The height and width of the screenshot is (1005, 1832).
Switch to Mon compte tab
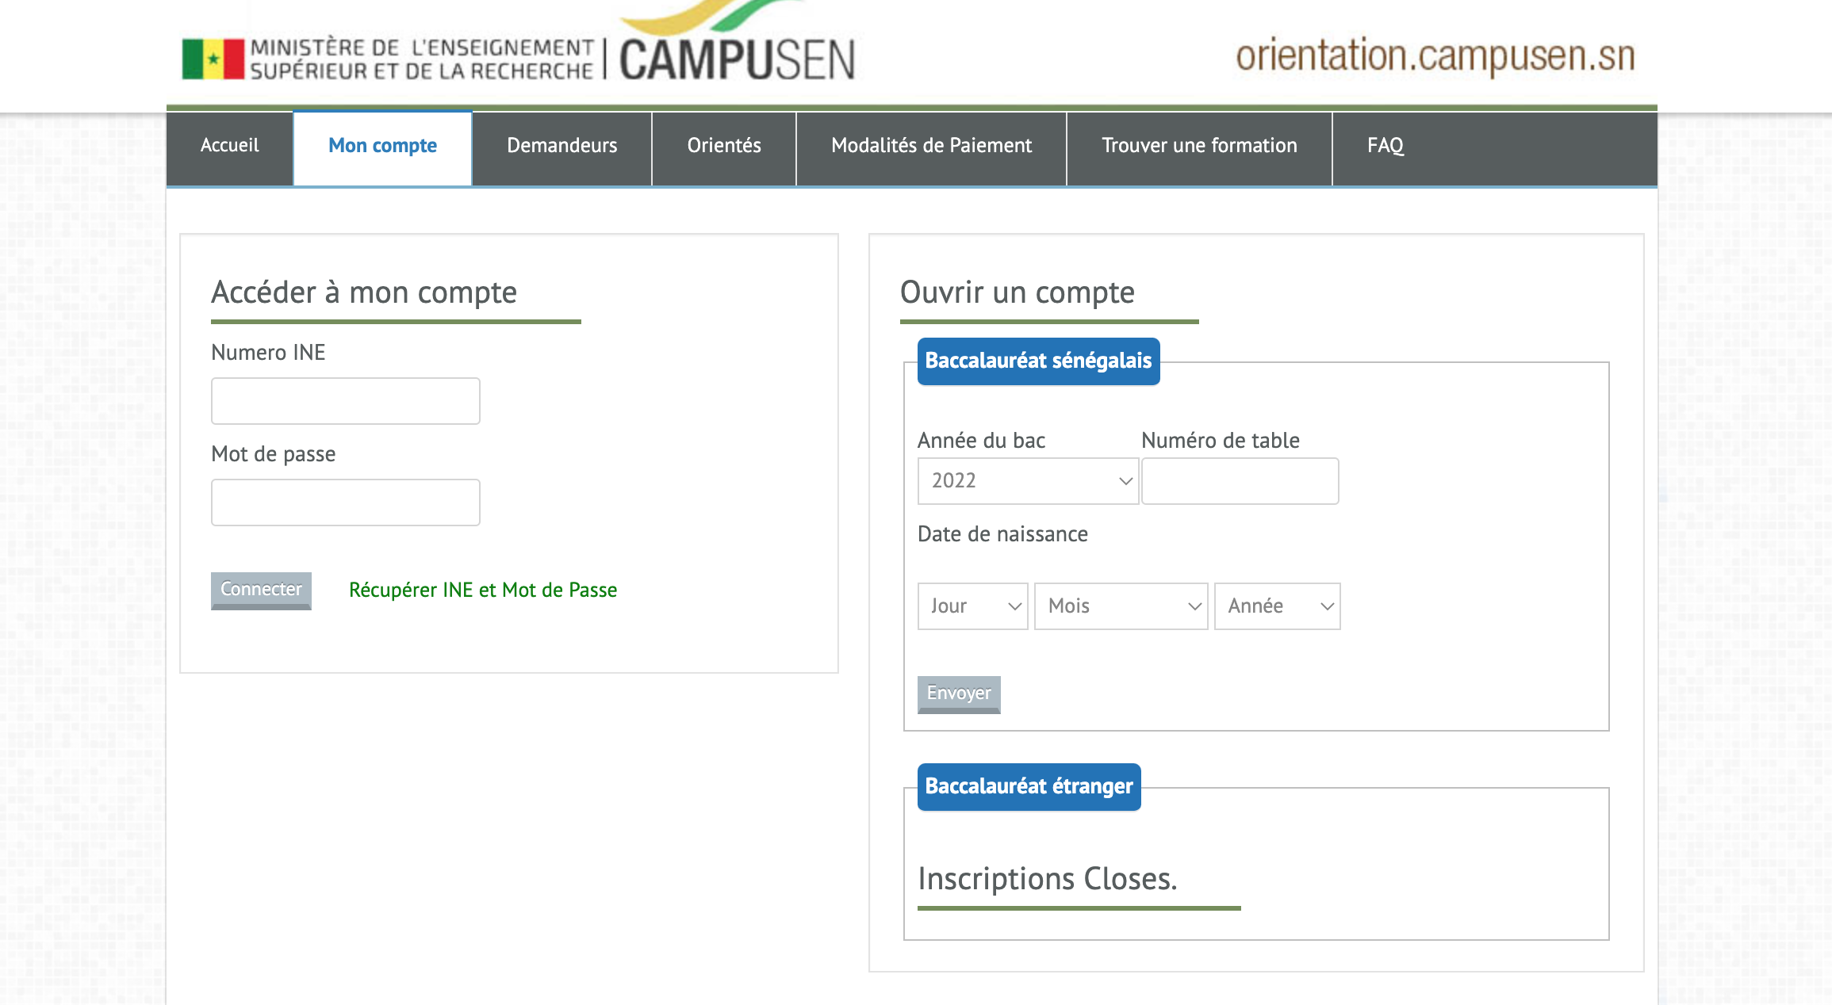click(x=382, y=146)
